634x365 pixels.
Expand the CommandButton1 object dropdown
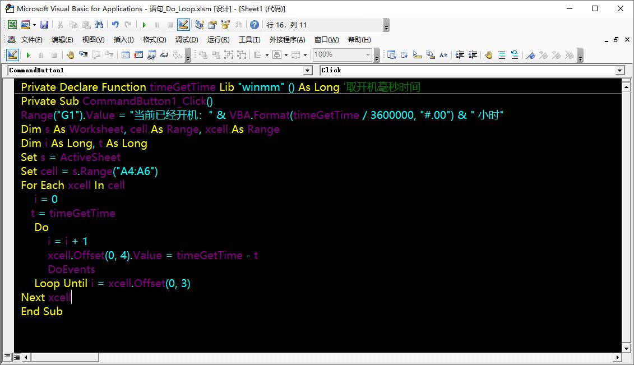pos(307,71)
